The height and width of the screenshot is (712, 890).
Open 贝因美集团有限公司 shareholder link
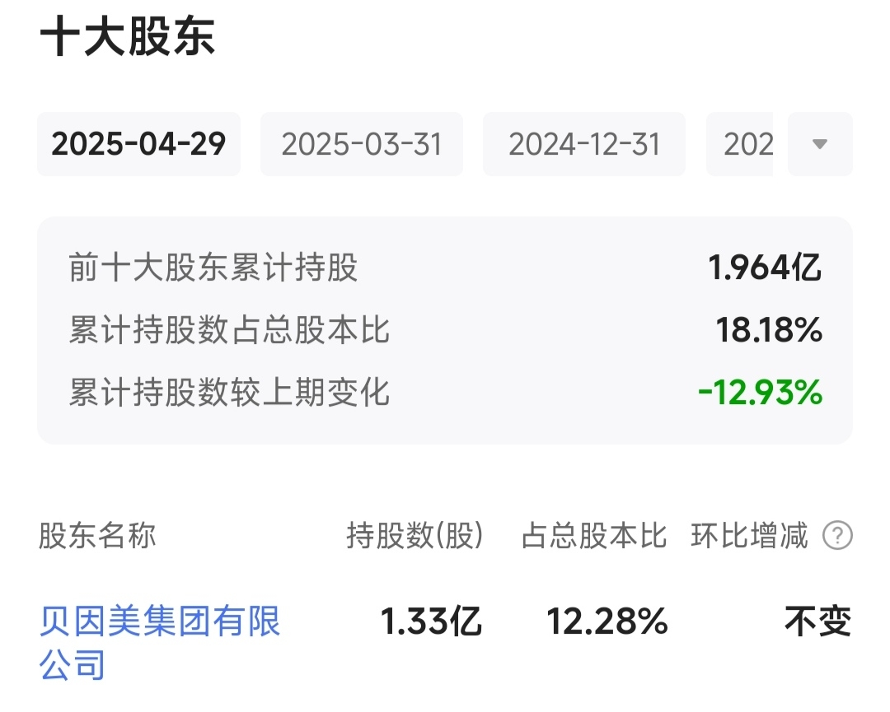160,642
